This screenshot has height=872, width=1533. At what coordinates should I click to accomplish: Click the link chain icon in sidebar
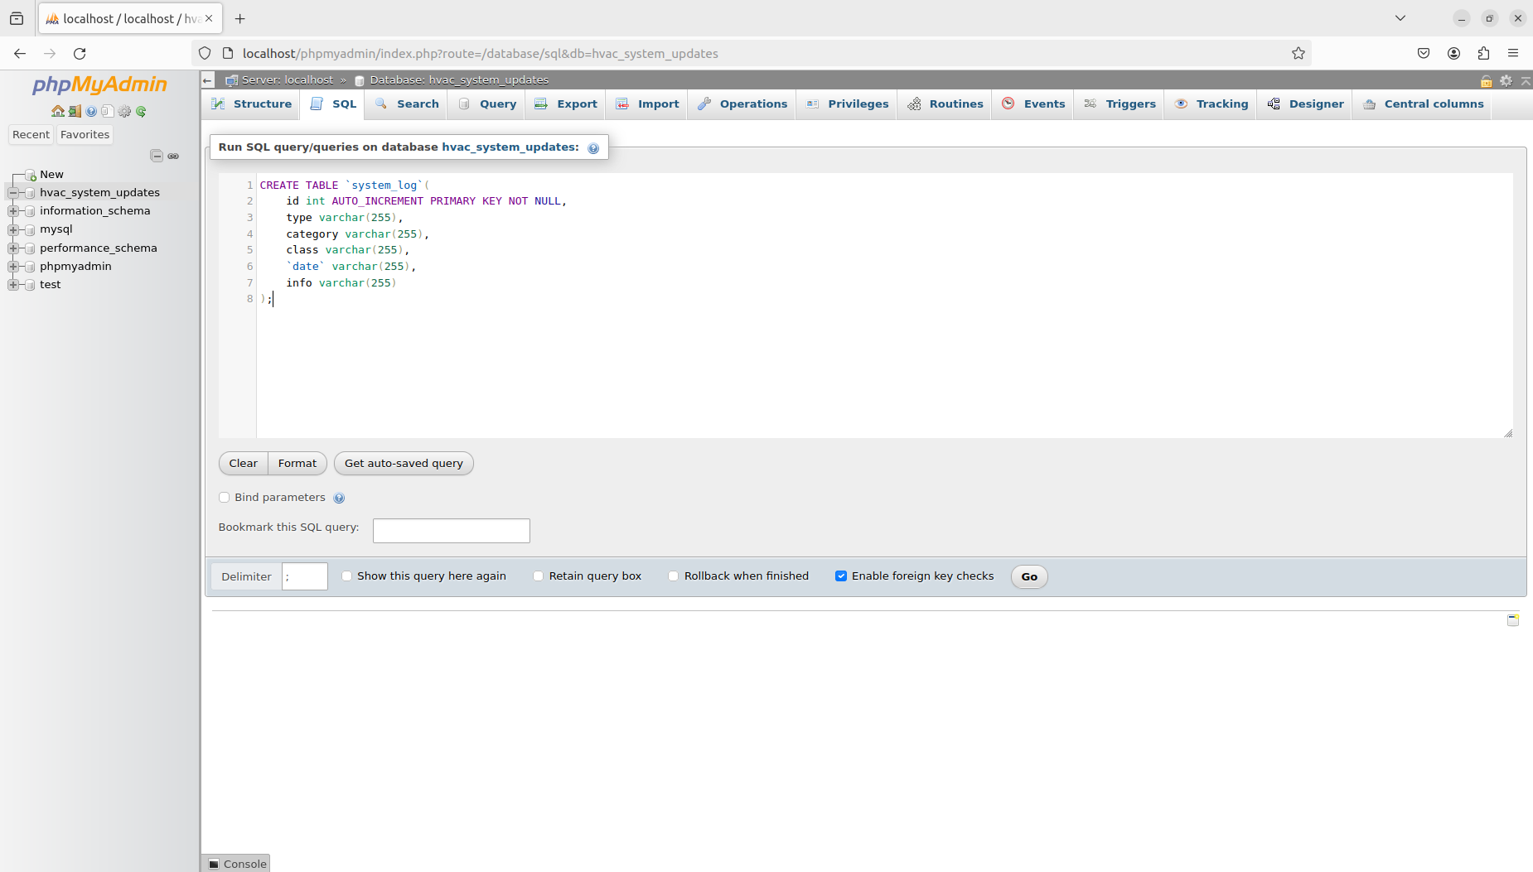click(173, 156)
